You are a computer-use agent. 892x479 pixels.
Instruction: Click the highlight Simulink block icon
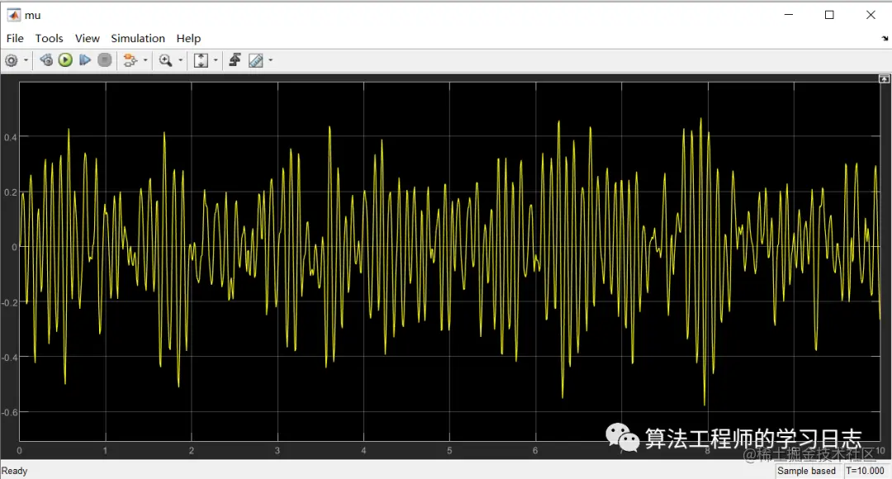coord(130,60)
